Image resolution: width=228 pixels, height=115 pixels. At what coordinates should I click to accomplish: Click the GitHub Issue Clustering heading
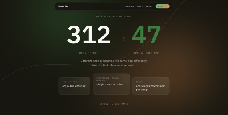[x=114, y=16]
